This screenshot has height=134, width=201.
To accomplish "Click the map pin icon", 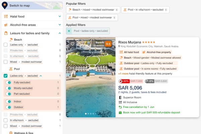I will click(x=5, y=5).
